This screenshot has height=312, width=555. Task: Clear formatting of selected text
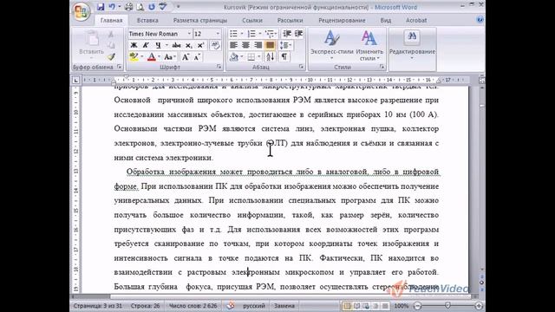coord(215,45)
